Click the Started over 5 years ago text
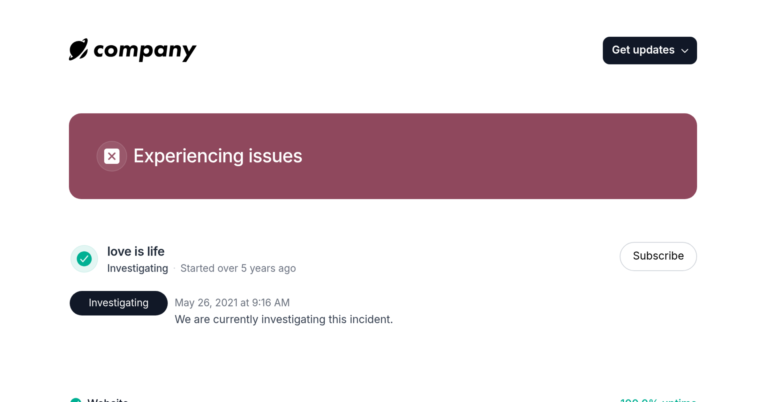 [238, 268]
